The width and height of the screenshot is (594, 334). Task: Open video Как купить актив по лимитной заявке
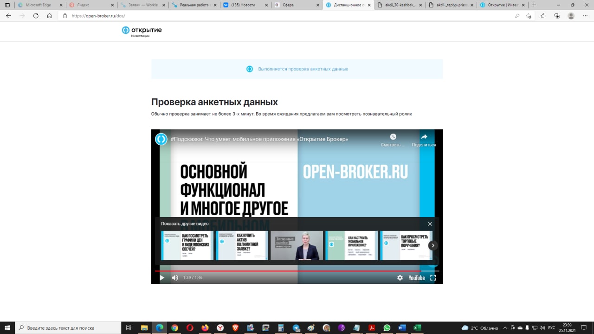point(242,245)
